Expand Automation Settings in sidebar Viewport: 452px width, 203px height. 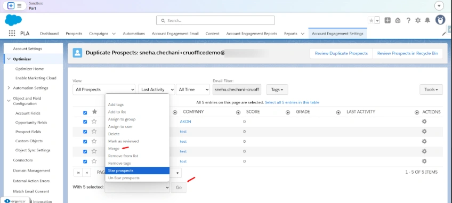(x=9, y=88)
